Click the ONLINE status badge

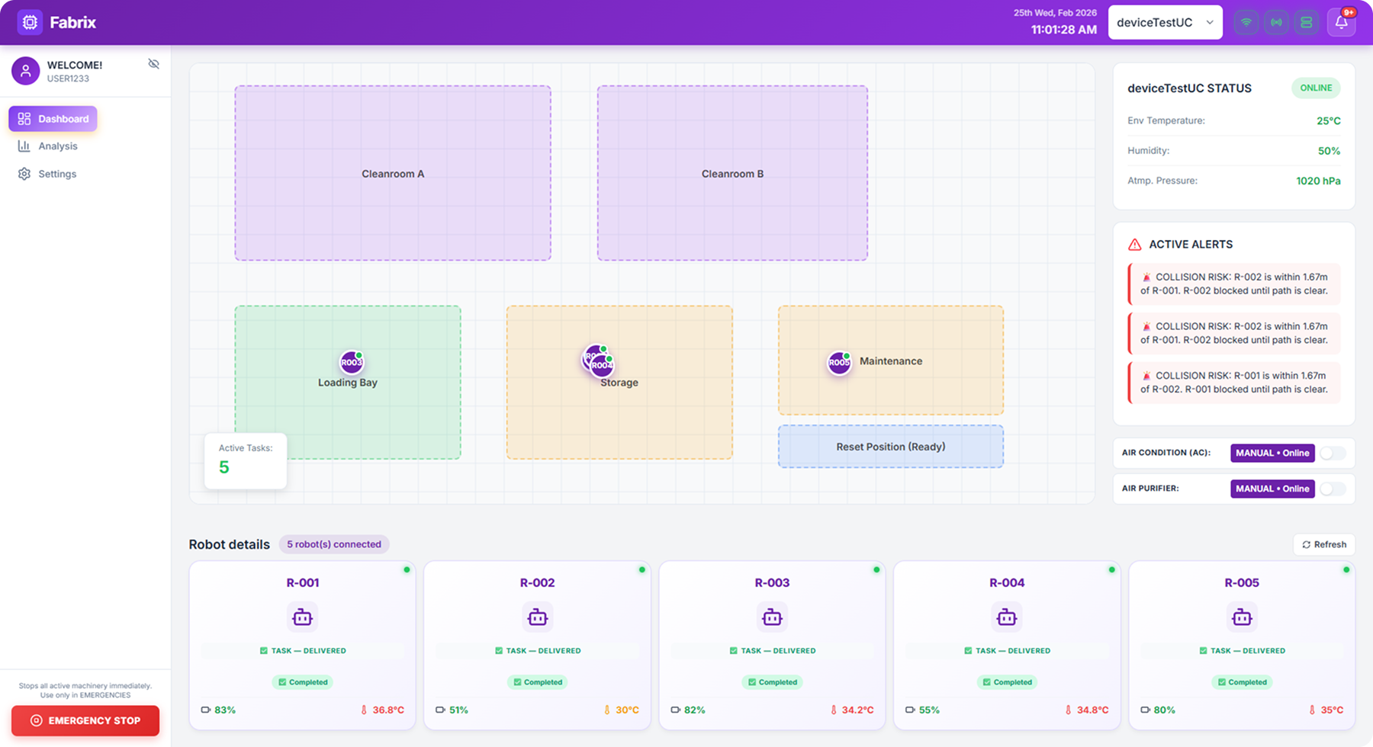[1316, 88]
